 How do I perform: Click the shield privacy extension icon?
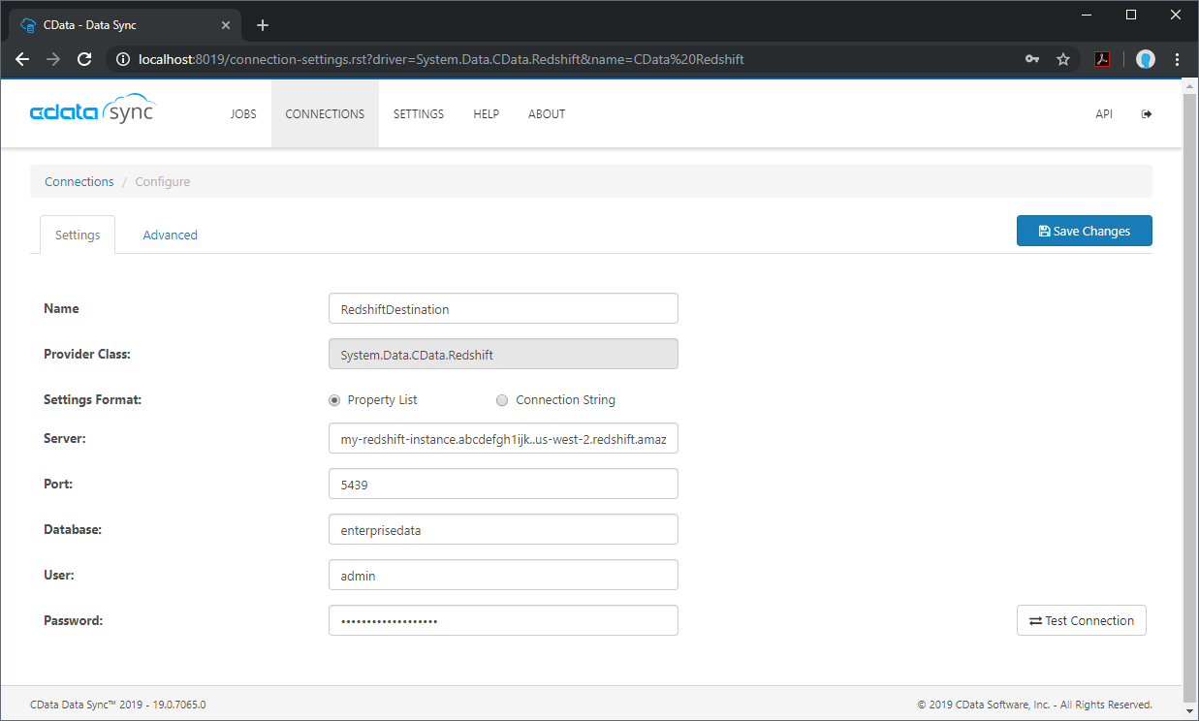[x=1146, y=59]
